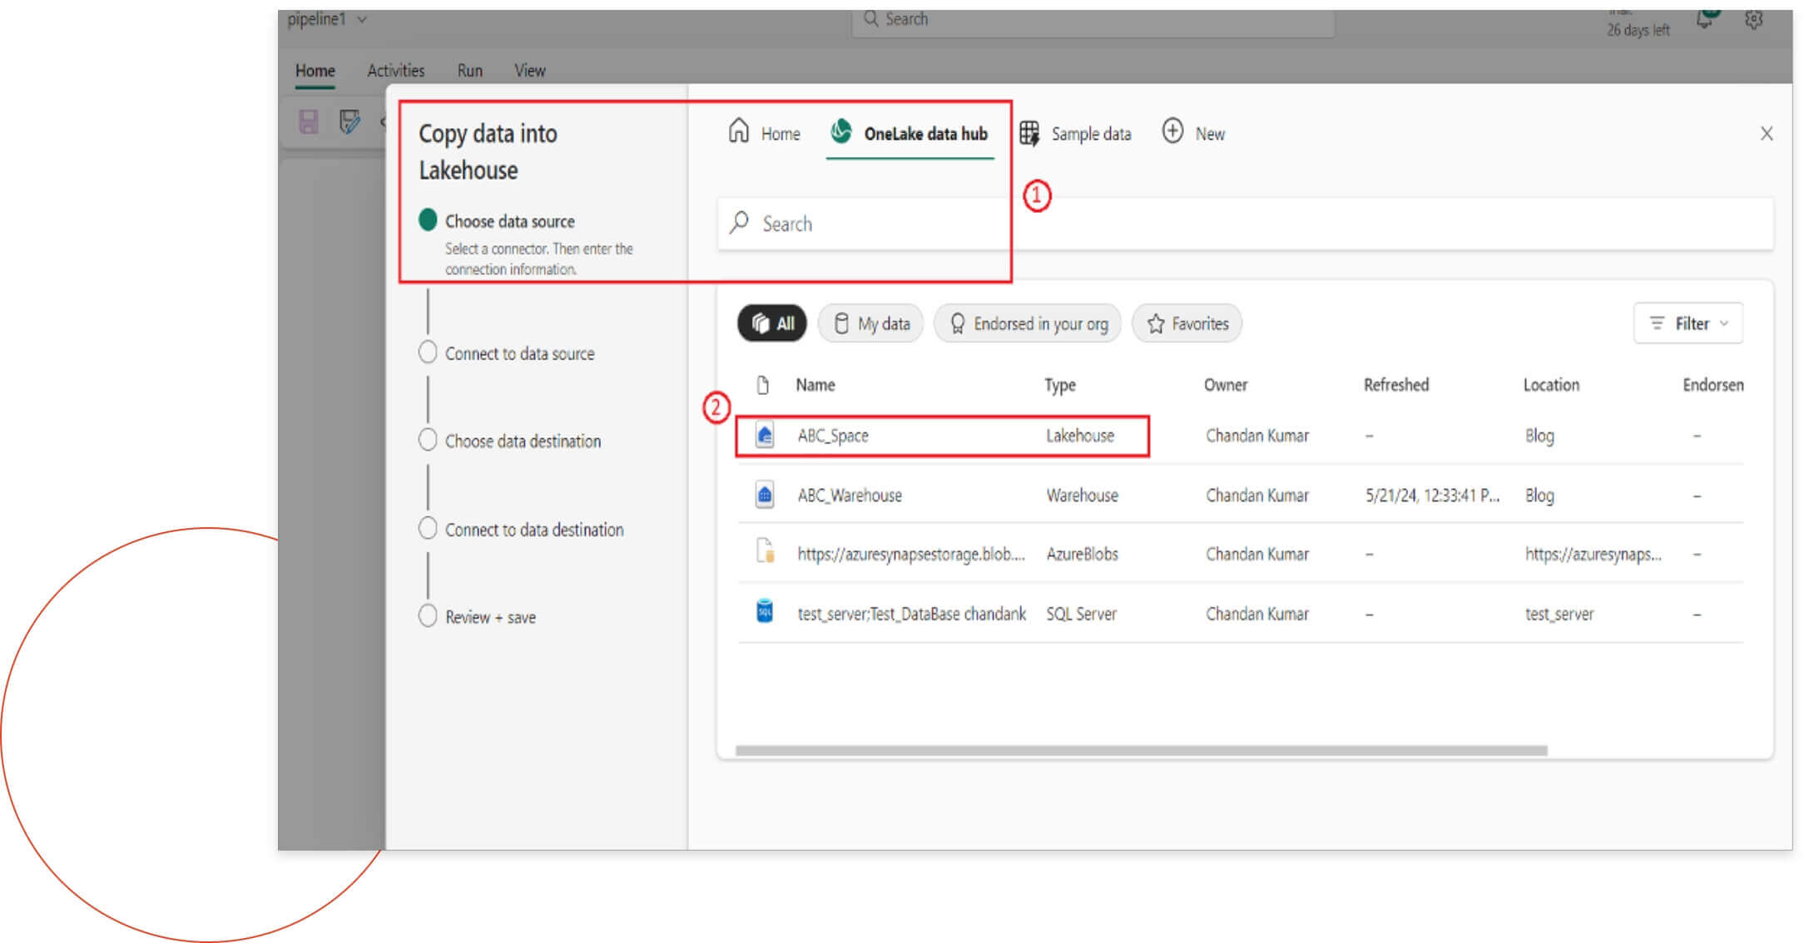Click the New plus-circle icon
This screenshot has height=943, width=1809.
click(1172, 131)
